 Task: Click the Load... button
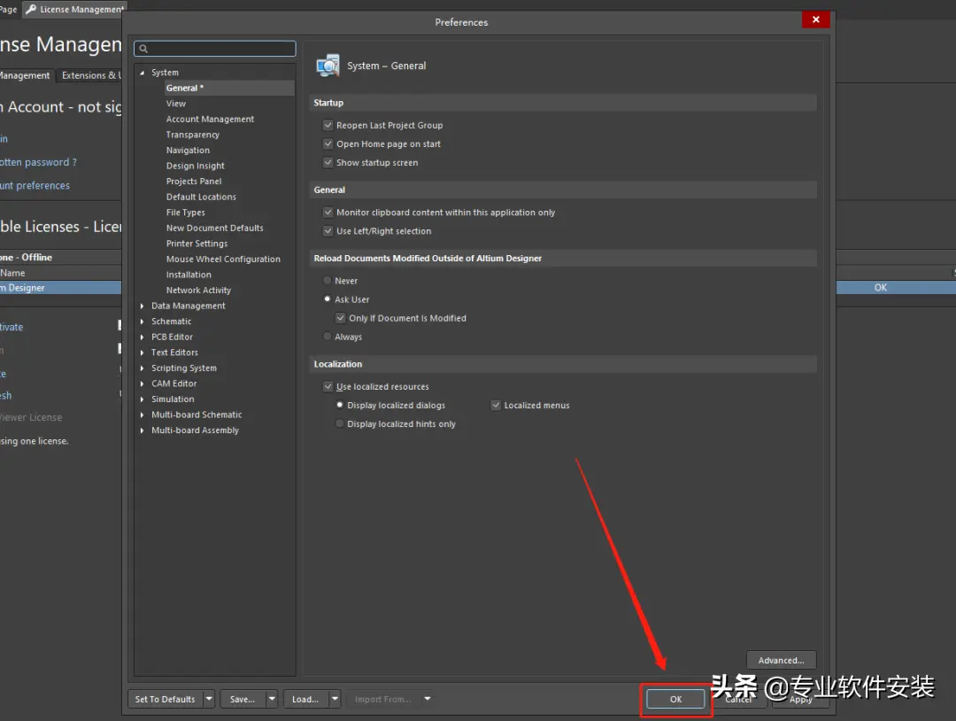click(305, 699)
